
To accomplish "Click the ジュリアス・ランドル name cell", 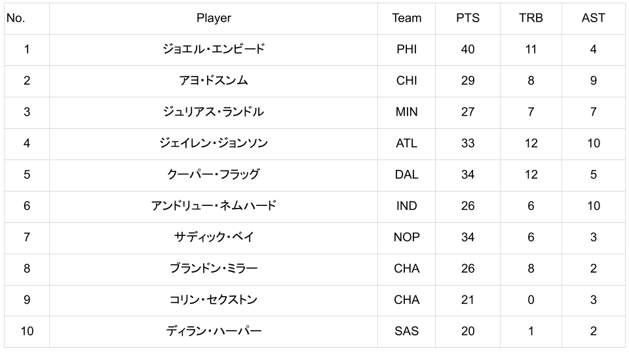I will (x=214, y=112).
